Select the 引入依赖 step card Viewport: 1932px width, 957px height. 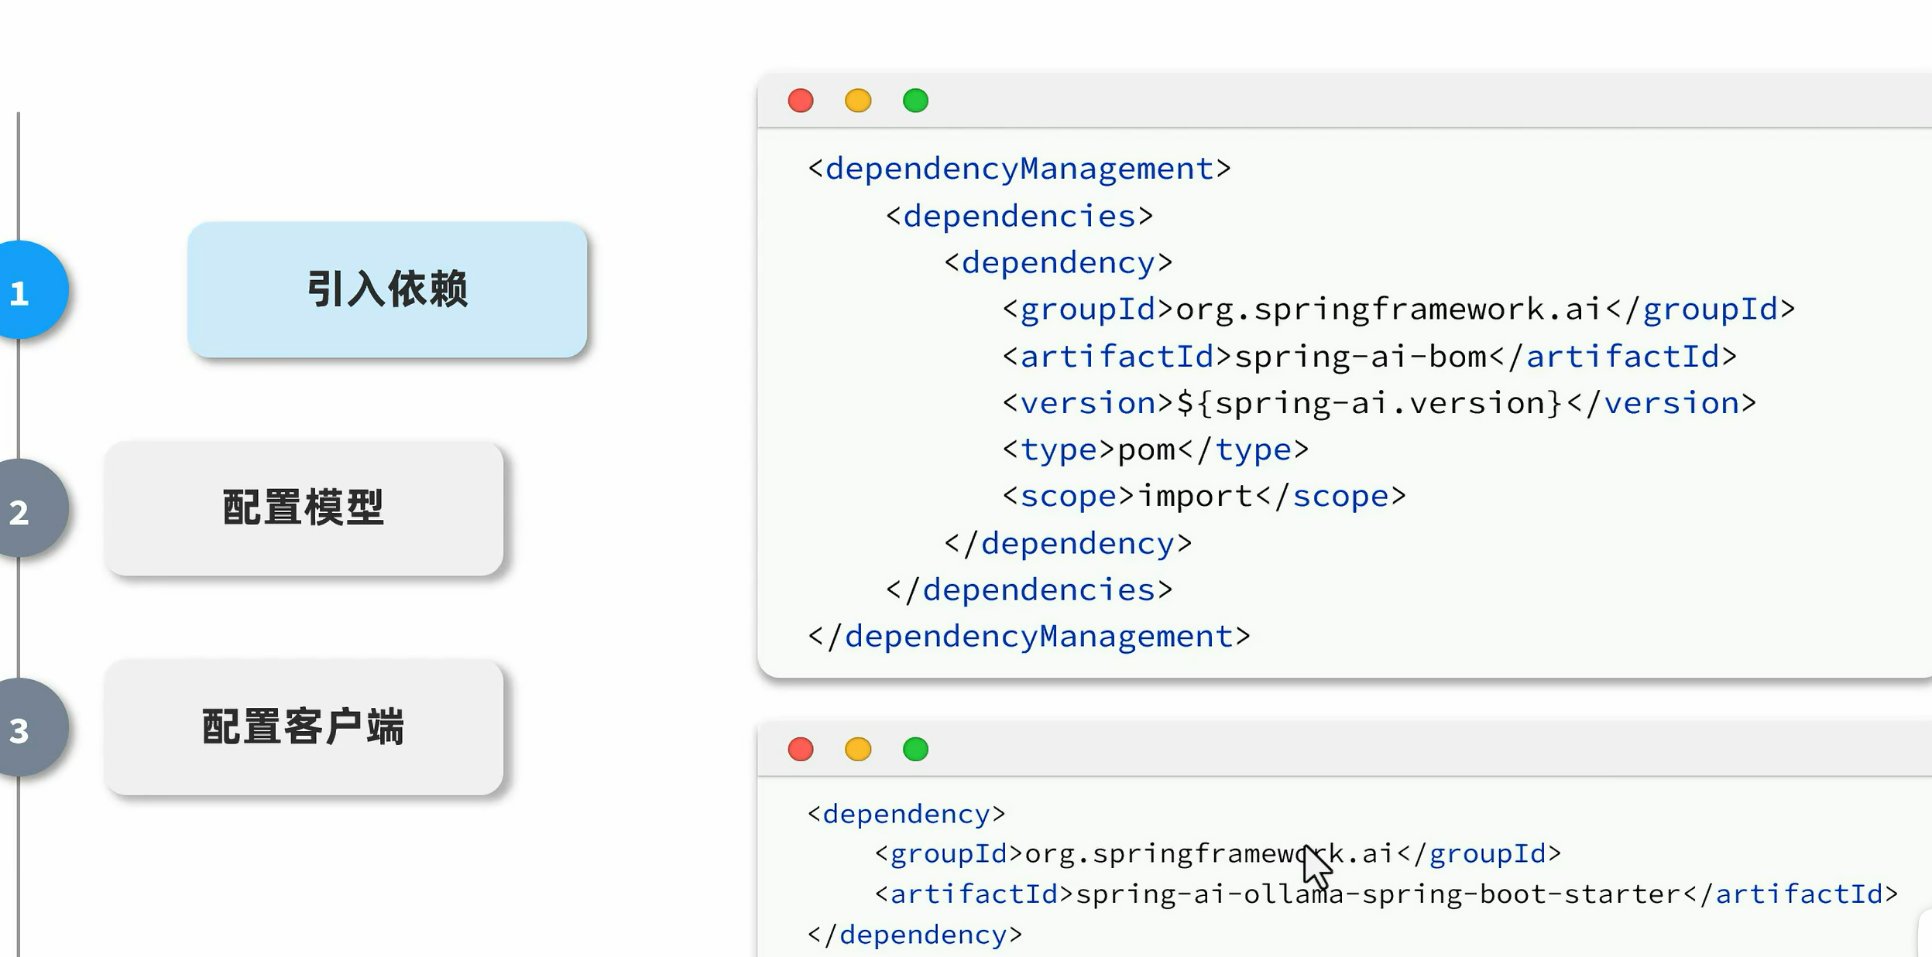tap(387, 289)
